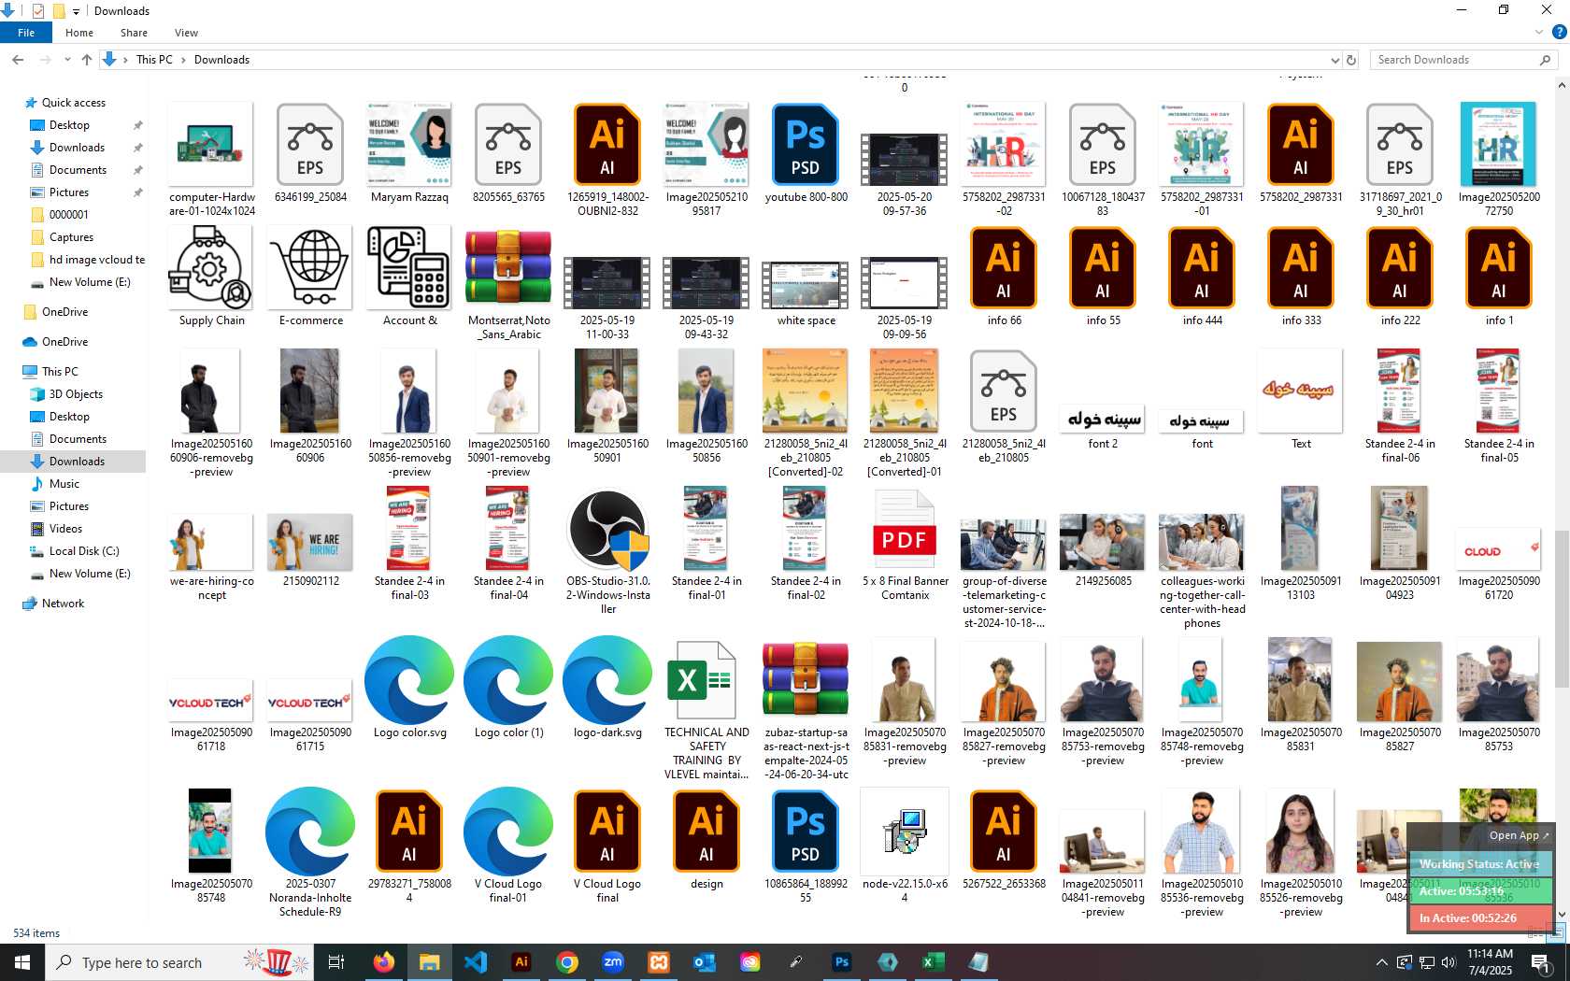Open Google Chrome from taskbar
1570x981 pixels.
click(567, 961)
